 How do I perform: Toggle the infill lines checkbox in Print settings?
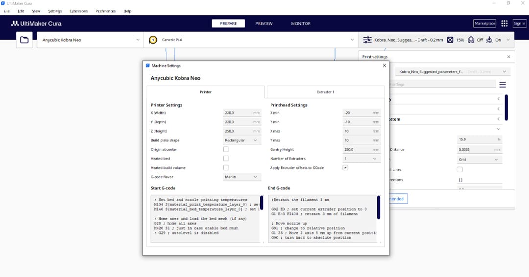tap(459, 169)
